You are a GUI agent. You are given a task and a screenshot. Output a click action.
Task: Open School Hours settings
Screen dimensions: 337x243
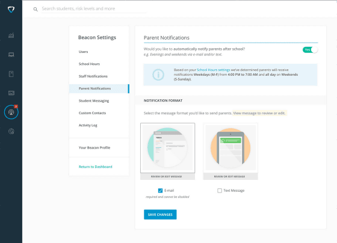(x=89, y=64)
